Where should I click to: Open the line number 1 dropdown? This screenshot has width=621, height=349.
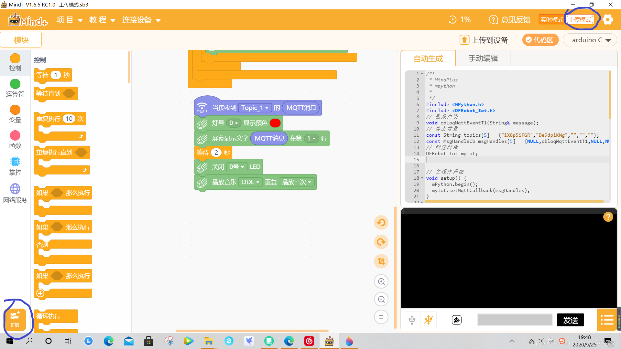coord(311,138)
